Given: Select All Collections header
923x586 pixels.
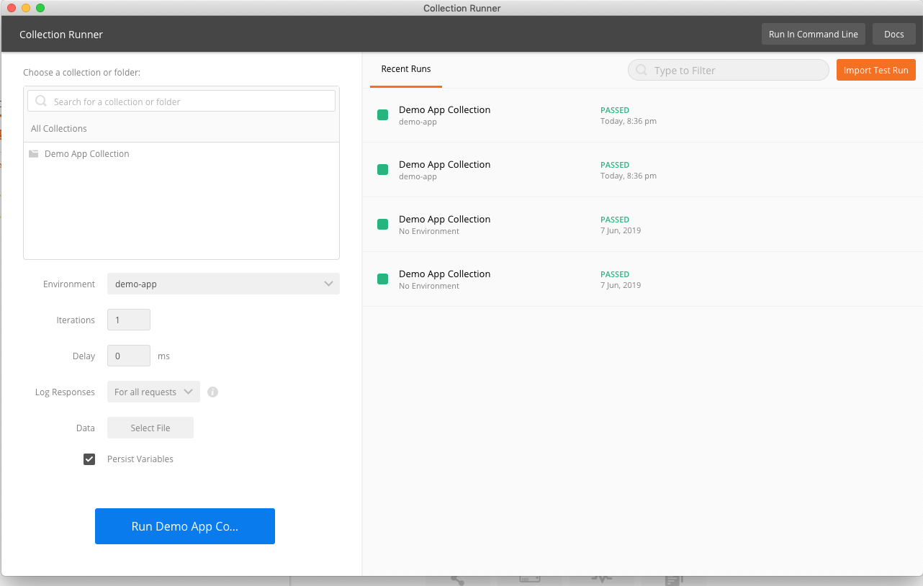Looking at the screenshot, I should click(59, 129).
